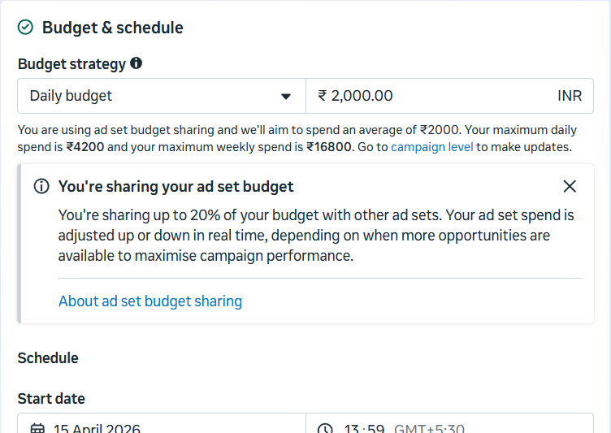Open About ad set budget sharing link
611x433 pixels.
[x=150, y=301]
